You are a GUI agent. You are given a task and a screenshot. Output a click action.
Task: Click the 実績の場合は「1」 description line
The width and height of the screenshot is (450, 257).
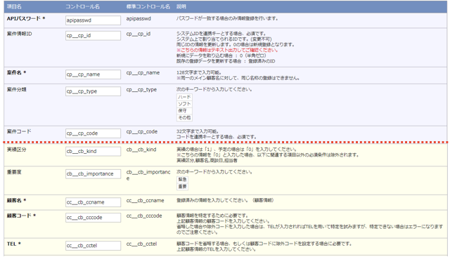coord(237,150)
